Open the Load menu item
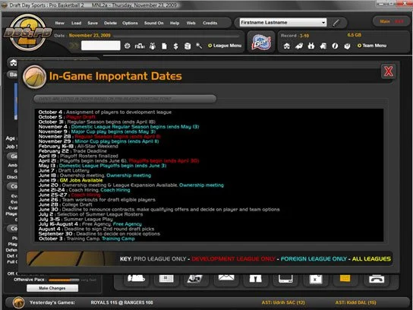Image resolution: width=413 pixels, height=310 pixels. point(76,23)
